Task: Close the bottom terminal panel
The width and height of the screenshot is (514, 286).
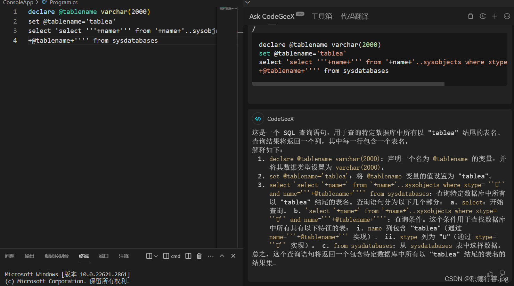Action: tap(233, 256)
